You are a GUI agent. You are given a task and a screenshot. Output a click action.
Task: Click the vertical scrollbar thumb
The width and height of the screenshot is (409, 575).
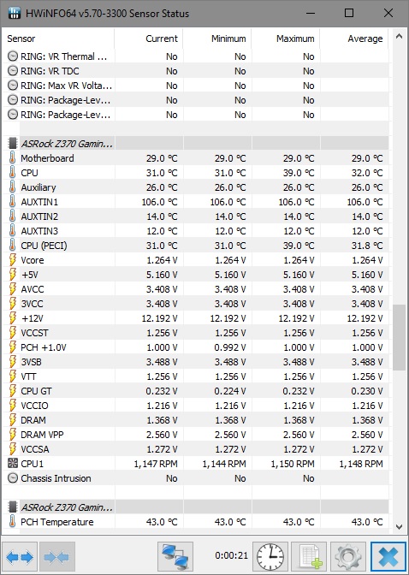[x=399, y=338]
